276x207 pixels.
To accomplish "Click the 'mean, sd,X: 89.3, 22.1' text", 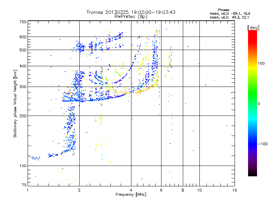I will 229,17.
